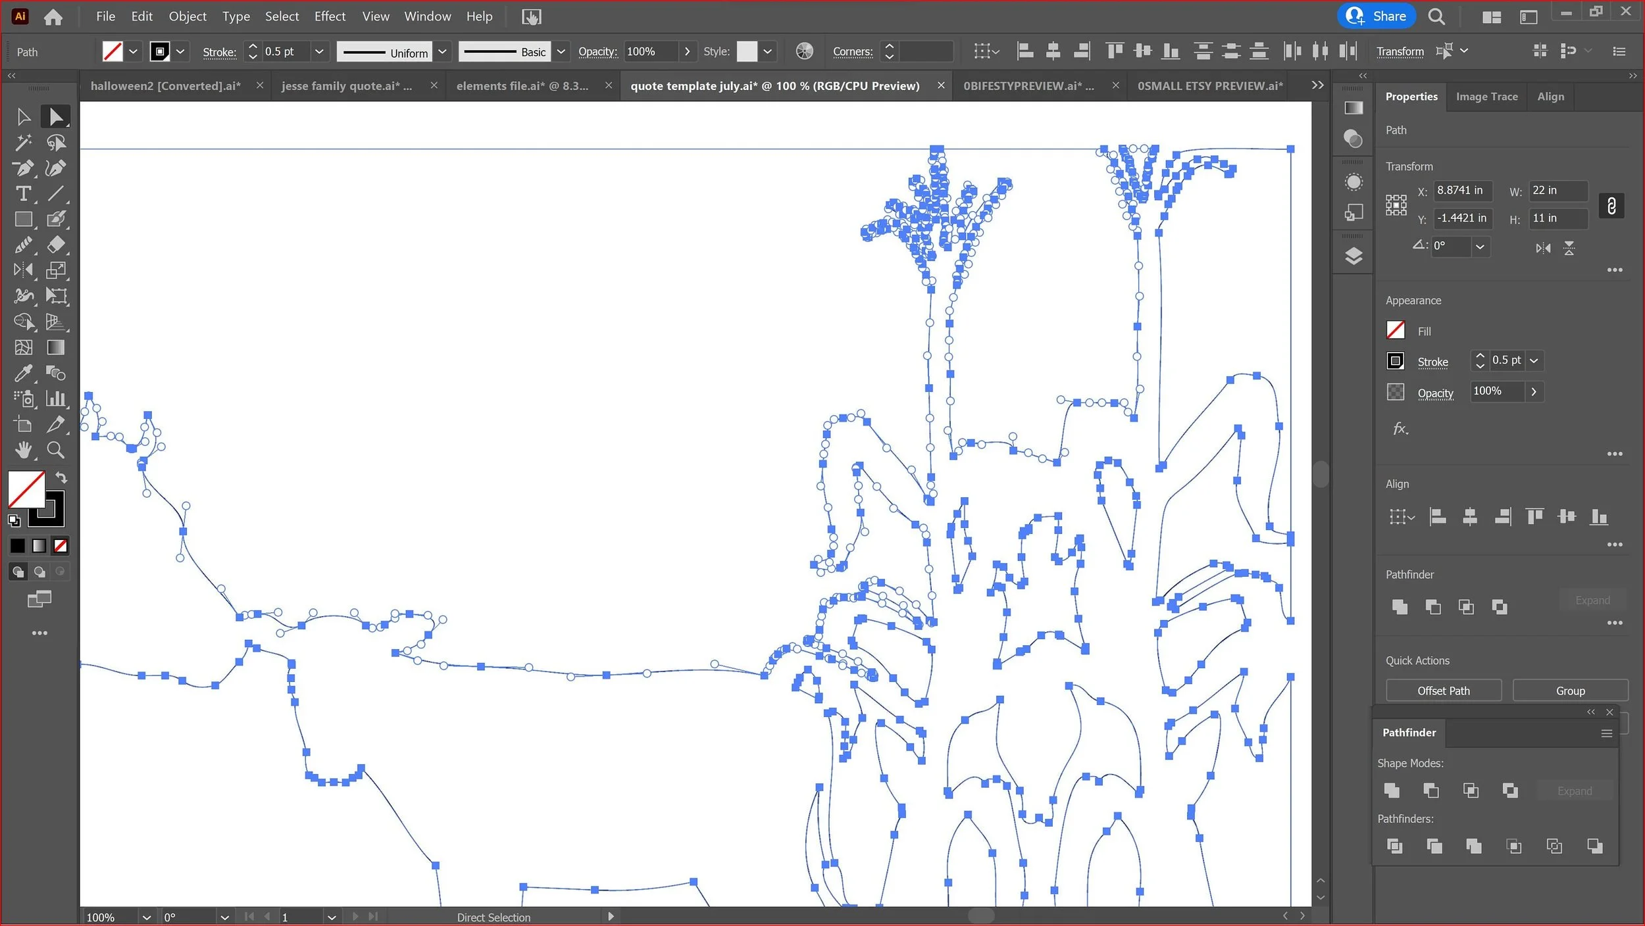Click Flip Horizontal icon in Transform
1645x926 pixels.
coord(1543,248)
